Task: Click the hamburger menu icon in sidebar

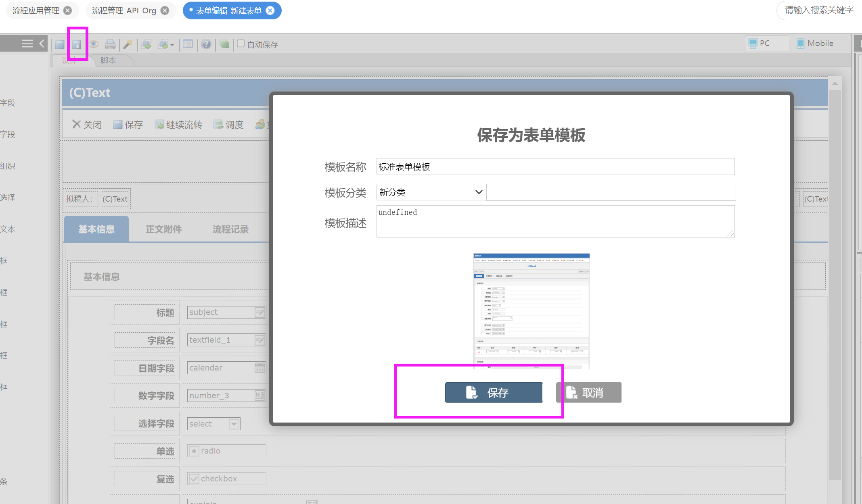Action: [x=27, y=44]
